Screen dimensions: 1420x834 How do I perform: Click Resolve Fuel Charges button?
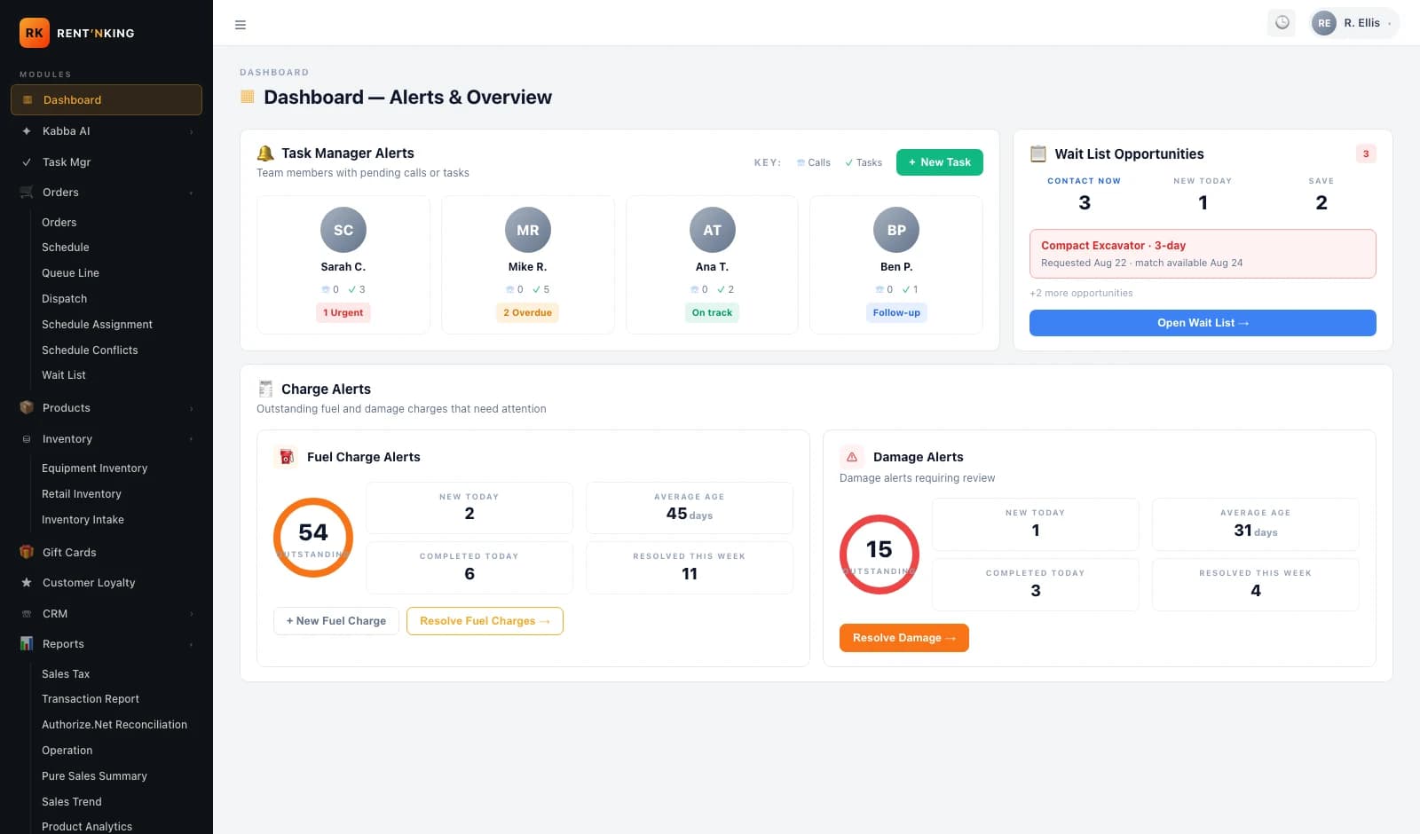pos(485,621)
